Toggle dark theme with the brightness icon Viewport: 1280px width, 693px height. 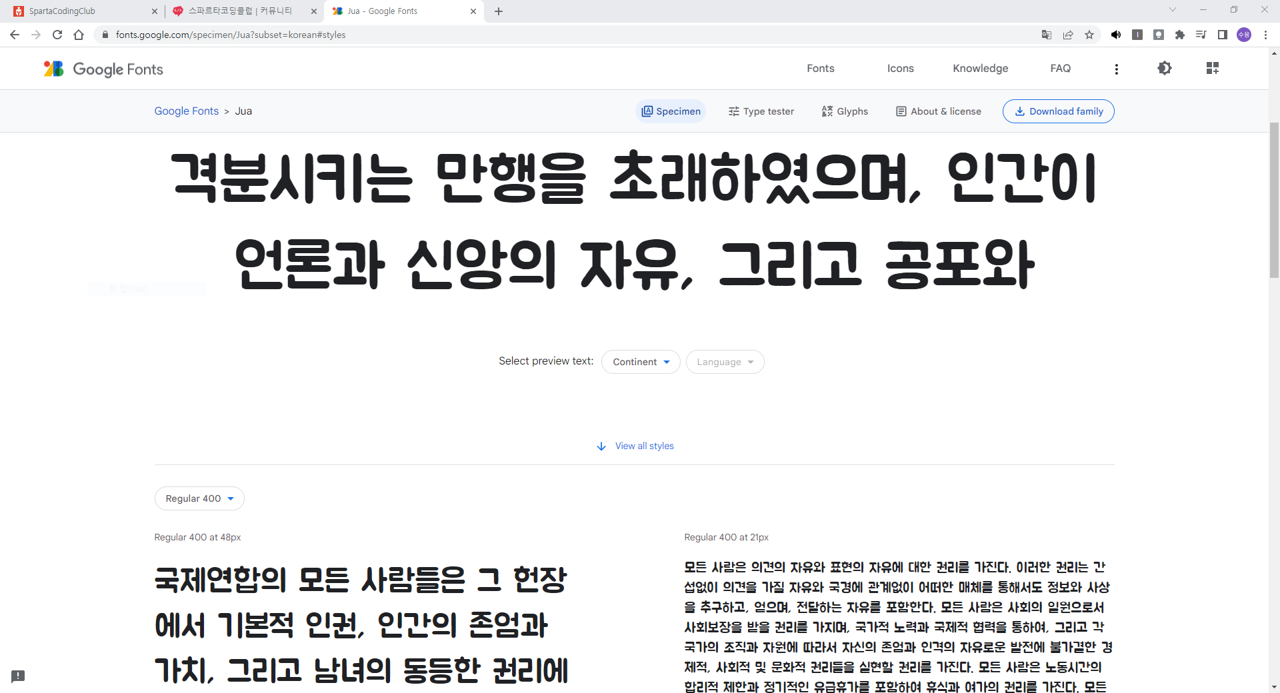[x=1165, y=68]
